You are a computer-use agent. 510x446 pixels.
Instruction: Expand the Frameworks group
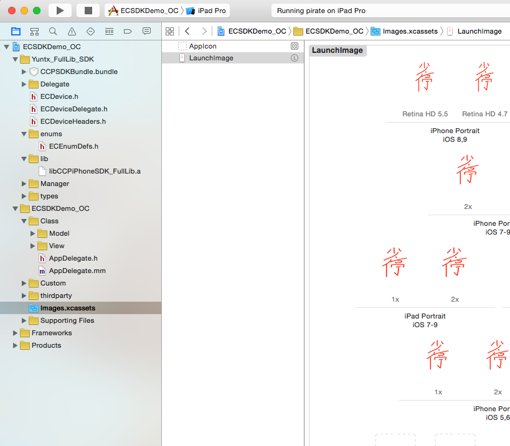click(16, 333)
